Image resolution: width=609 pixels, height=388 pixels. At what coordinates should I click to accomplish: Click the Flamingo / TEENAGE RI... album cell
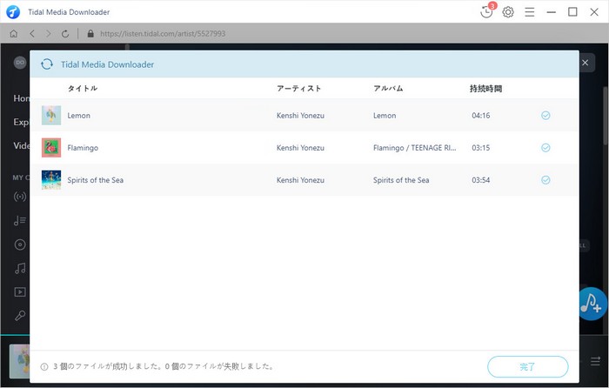415,148
